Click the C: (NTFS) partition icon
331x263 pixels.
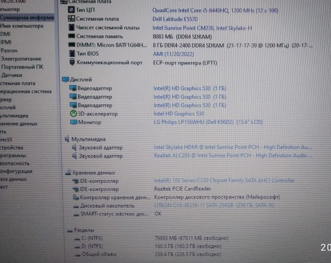click(x=77, y=239)
